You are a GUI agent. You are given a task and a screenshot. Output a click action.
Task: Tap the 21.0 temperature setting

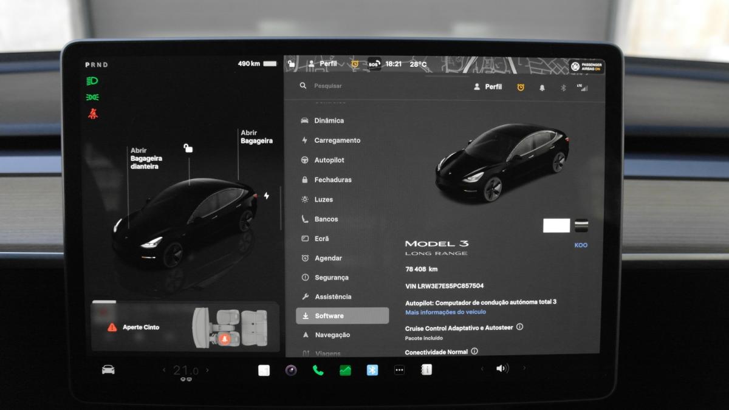click(185, 370)
